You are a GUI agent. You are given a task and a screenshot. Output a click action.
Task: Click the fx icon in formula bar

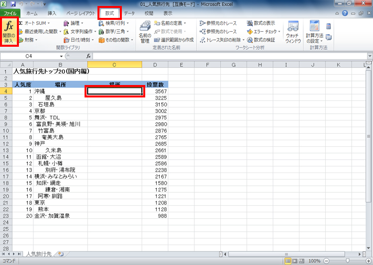[x=89, y=56]
